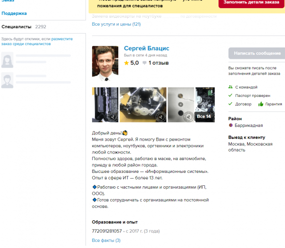Click the С командой team icon

(230, 87)
